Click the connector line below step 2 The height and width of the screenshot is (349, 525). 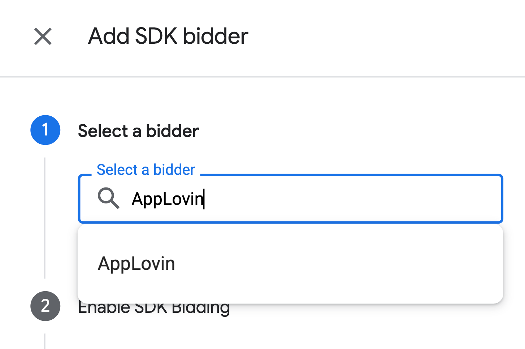(x=45, y=341)
